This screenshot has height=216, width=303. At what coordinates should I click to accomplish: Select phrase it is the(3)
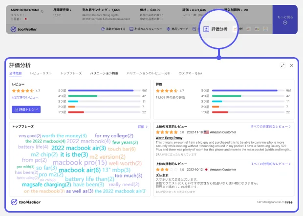point(74,154)
